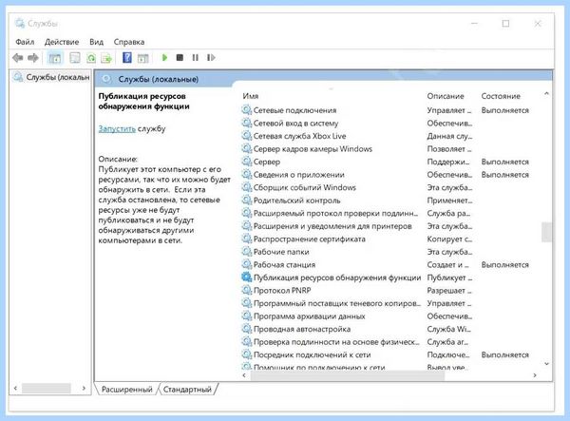Click the Back arrow toolbar icon
Screen dimensions: 570x421
point(17,57)
